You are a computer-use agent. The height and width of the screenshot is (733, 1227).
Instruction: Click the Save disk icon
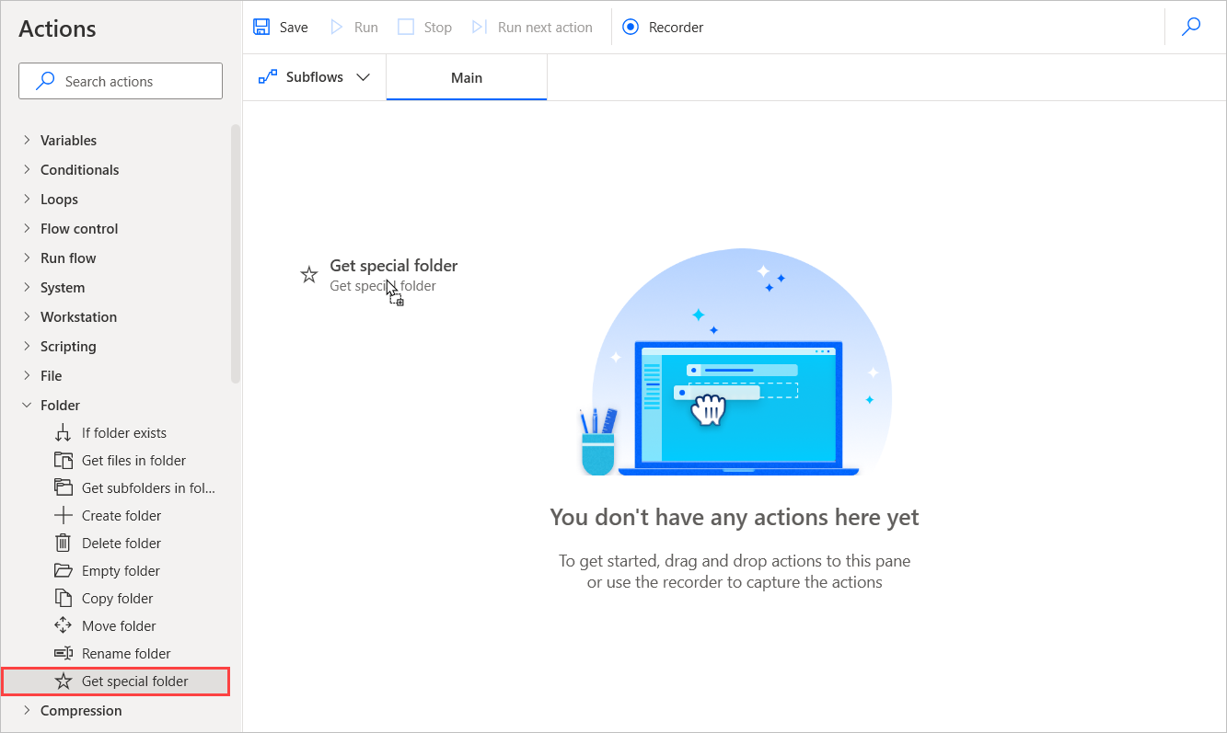point(261,27)
